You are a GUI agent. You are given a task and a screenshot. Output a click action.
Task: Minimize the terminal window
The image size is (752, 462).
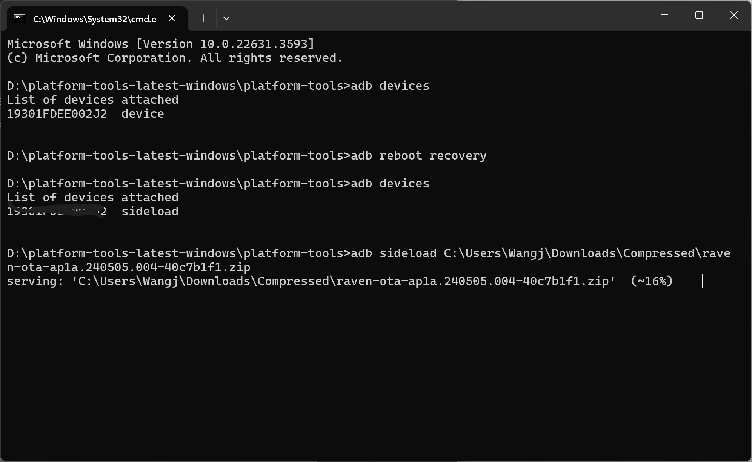click(664, 15)
